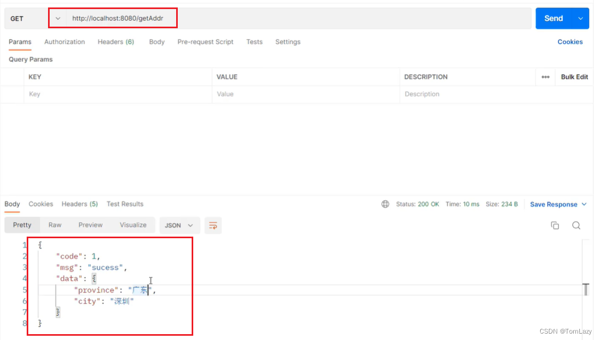Switch to Raw response view
Viewport: 600px width, 340px height.
[54, 225]
